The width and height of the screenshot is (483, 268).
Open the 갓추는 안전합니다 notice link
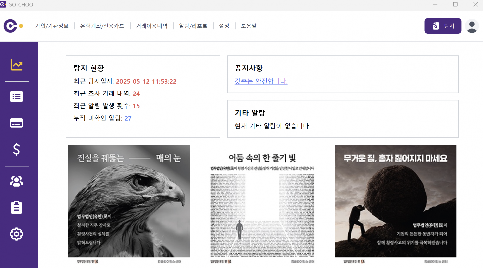pyautogui.click(x=261, y=81)
